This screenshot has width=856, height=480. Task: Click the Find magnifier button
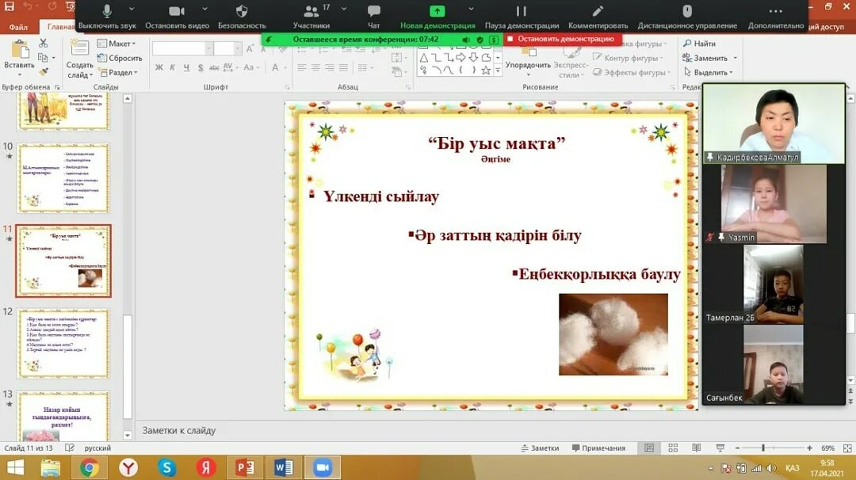699,43
